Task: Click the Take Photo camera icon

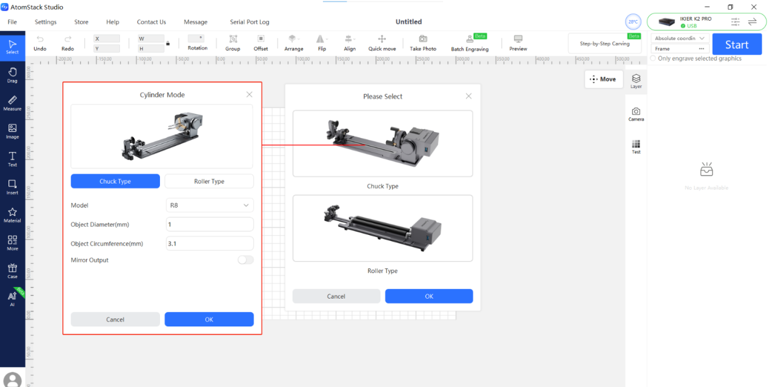Action: coord(423,39)
